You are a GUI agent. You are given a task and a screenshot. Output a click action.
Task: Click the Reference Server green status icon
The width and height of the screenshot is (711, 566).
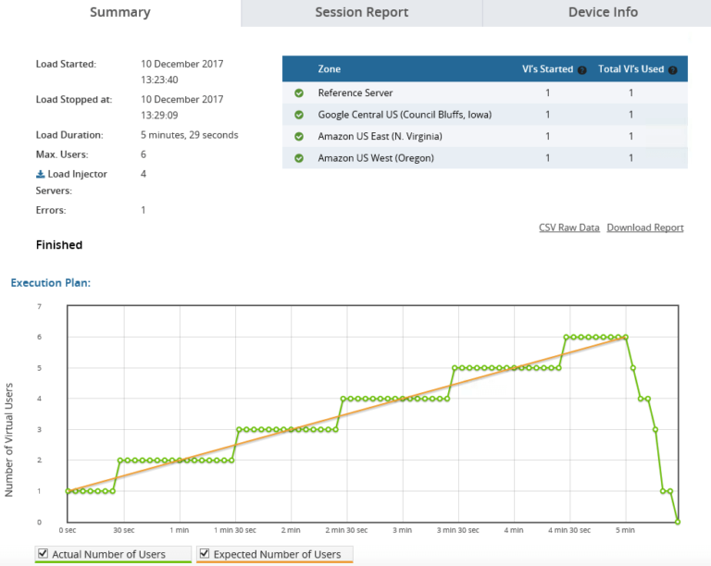(x=299, y=92)
